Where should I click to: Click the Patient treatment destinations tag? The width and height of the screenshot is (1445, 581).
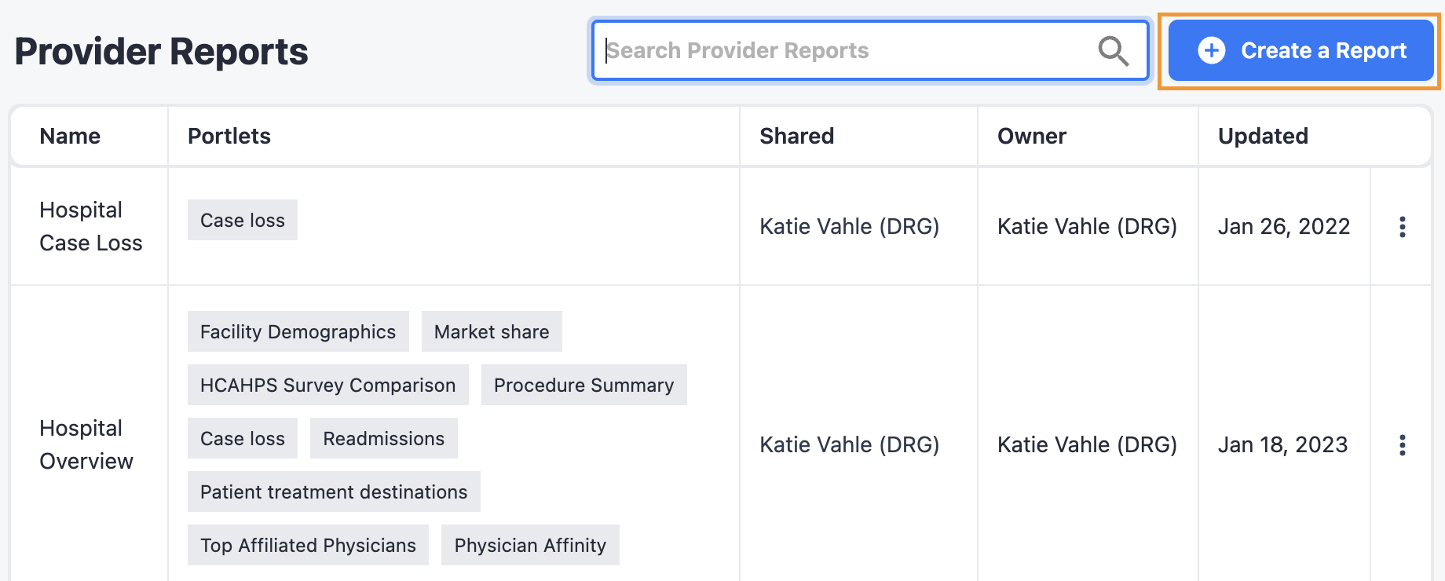click(334, 491)
